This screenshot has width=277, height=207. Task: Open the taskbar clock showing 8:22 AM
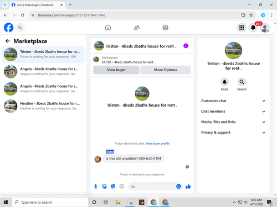click(x=257, y=202)
